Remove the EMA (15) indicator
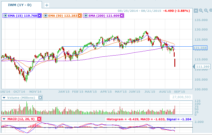 [39, 16]
